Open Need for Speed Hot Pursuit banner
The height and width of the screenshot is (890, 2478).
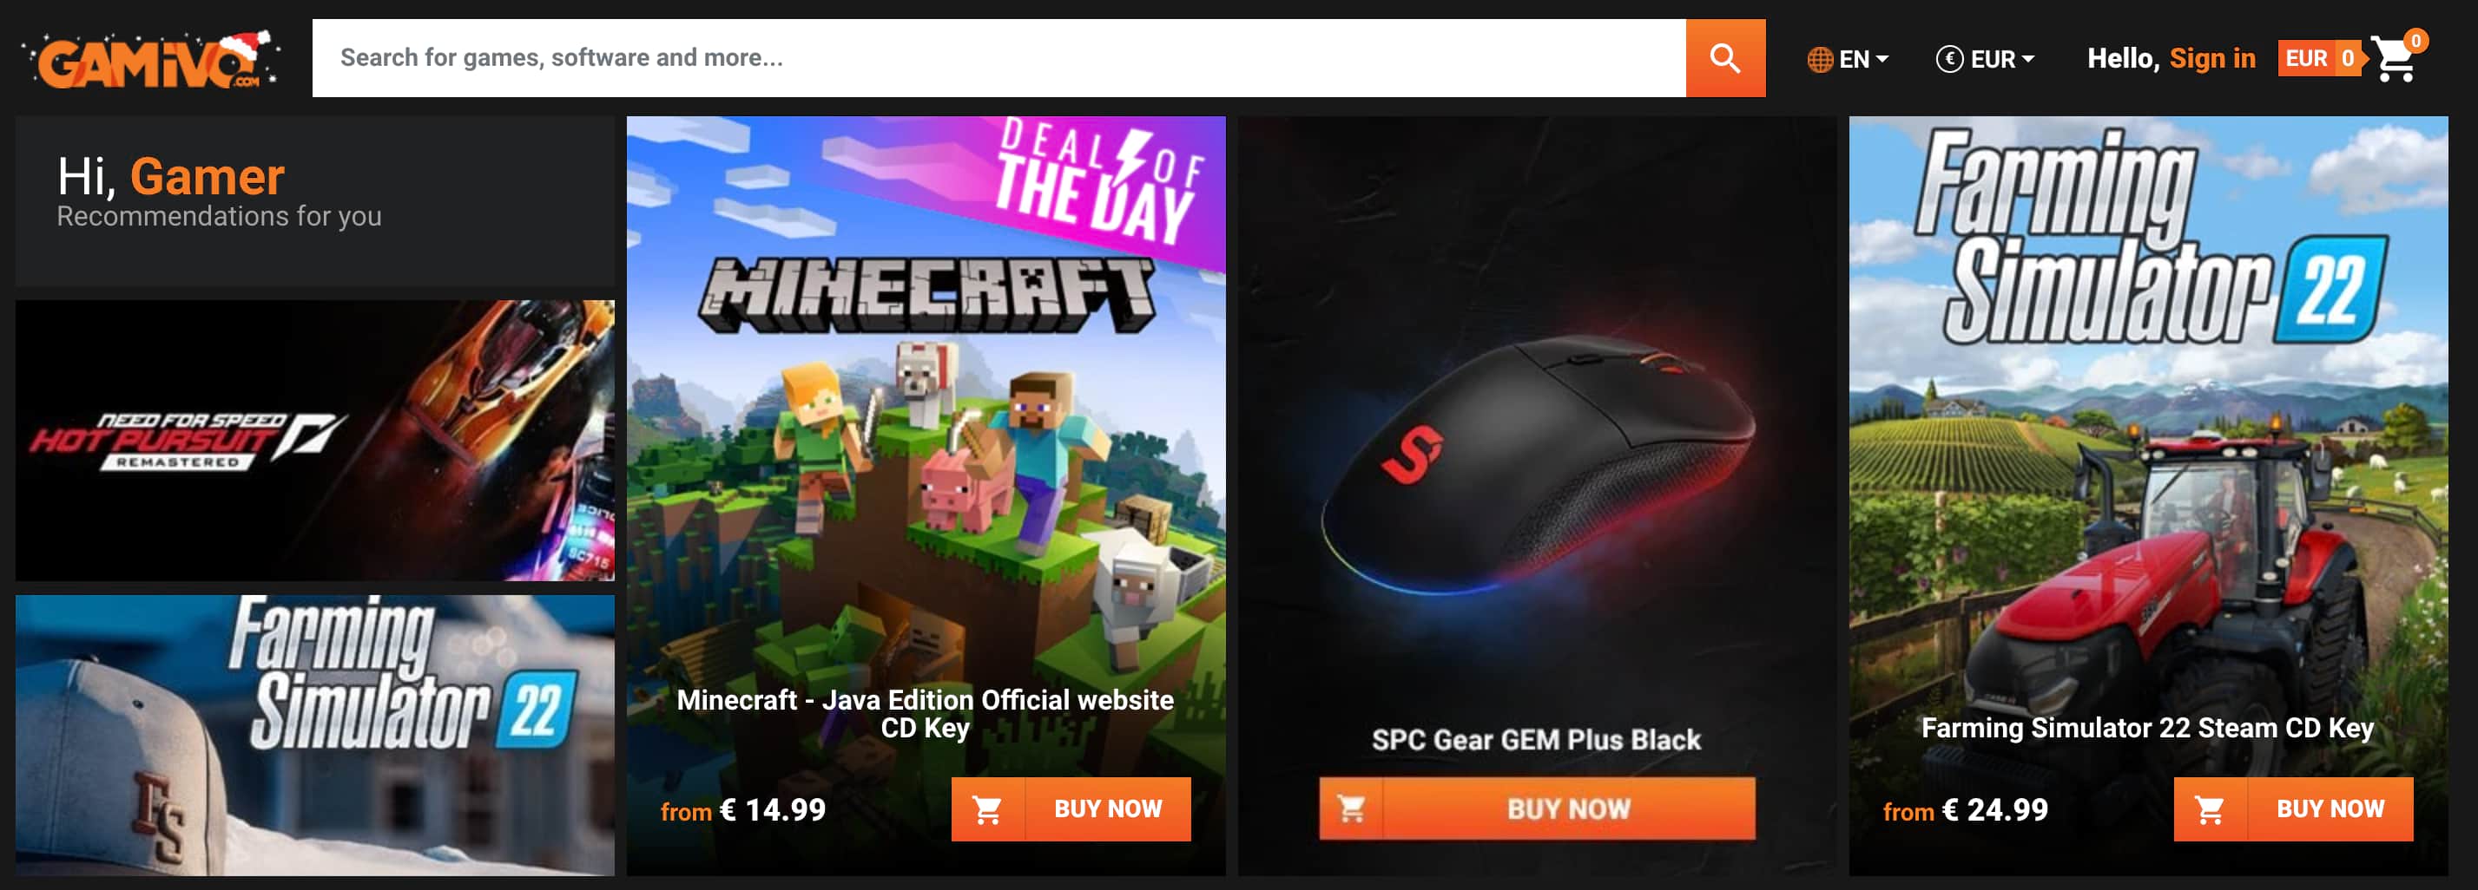[x=314, y=440]
